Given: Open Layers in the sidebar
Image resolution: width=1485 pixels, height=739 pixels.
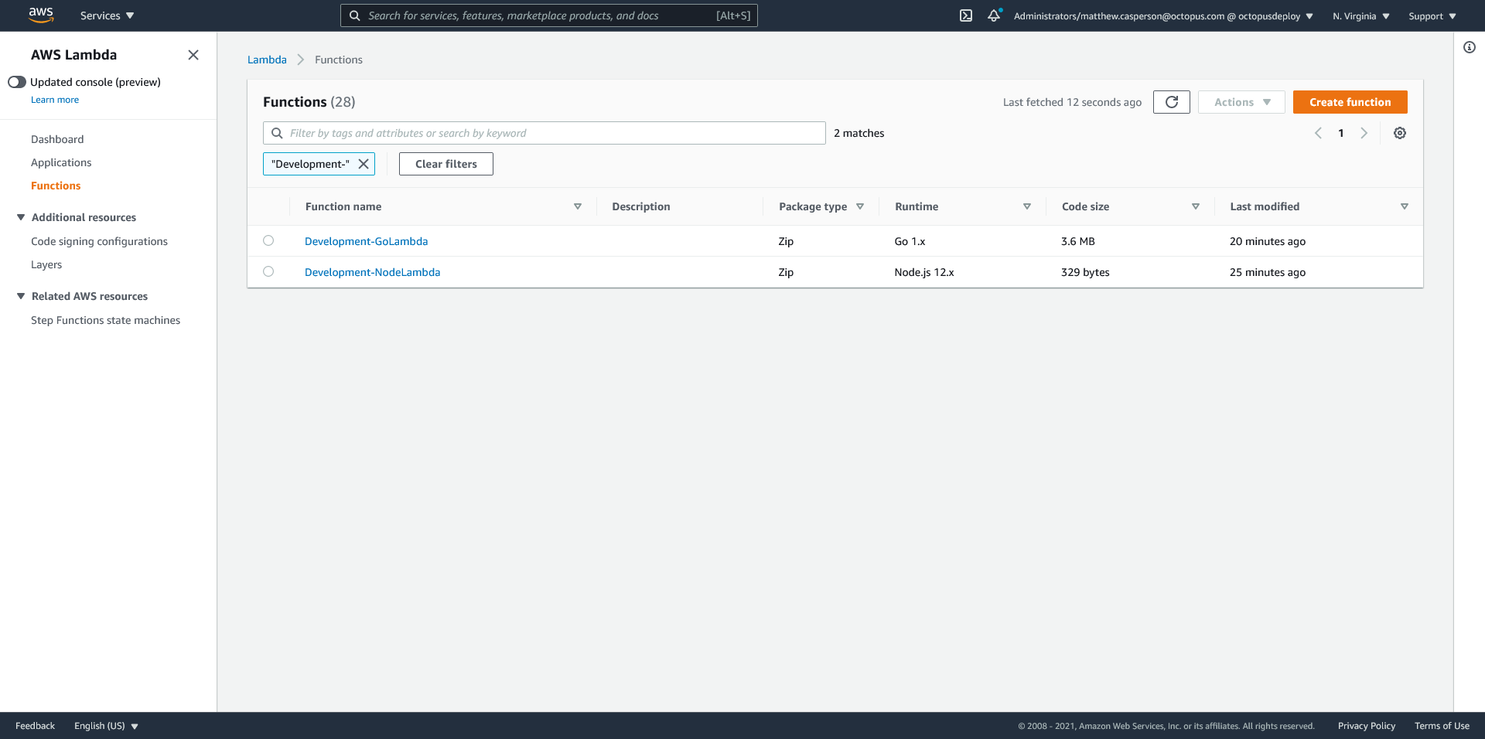Looking at the screenshot, I should click(46, 264).
